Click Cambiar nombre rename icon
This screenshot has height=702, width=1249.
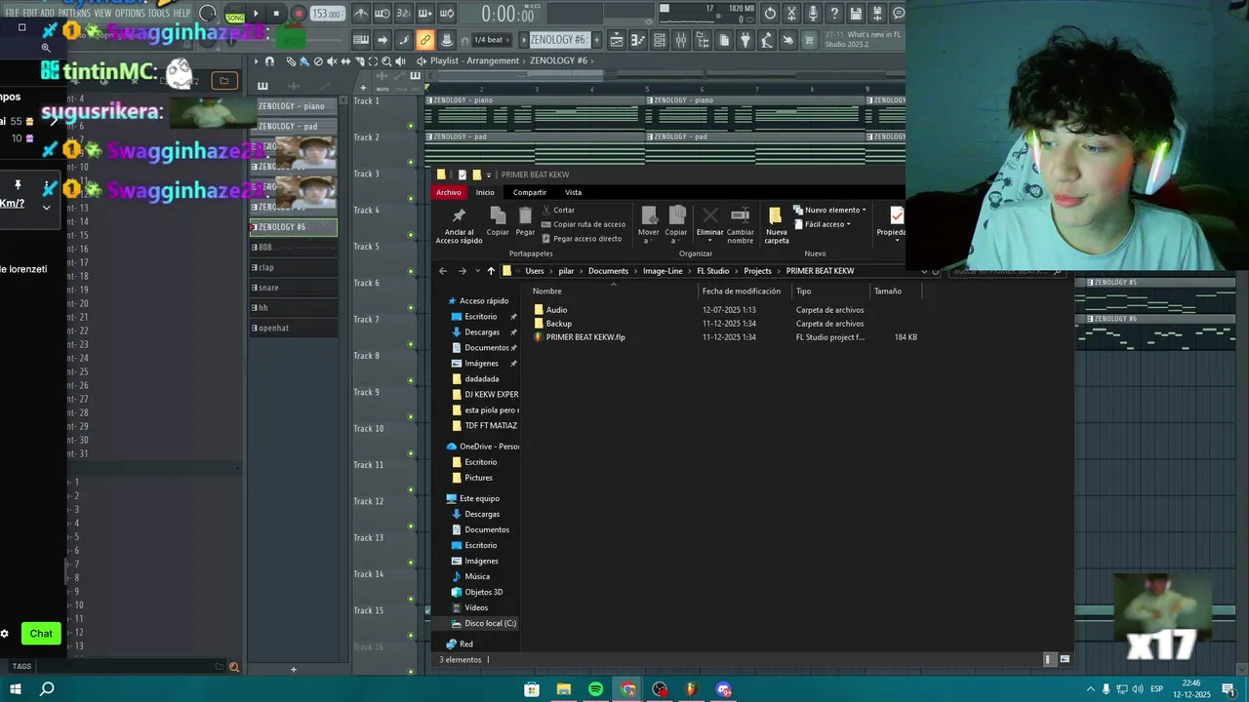click(x=740, y=225)
